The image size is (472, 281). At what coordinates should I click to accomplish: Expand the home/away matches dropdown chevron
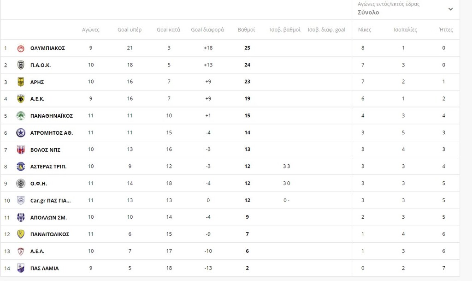click(450, 9)
